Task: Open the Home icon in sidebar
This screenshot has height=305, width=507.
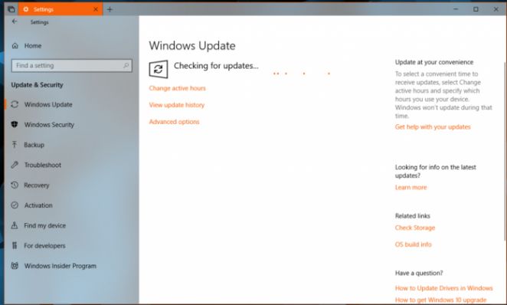Action: coord(15,46)
